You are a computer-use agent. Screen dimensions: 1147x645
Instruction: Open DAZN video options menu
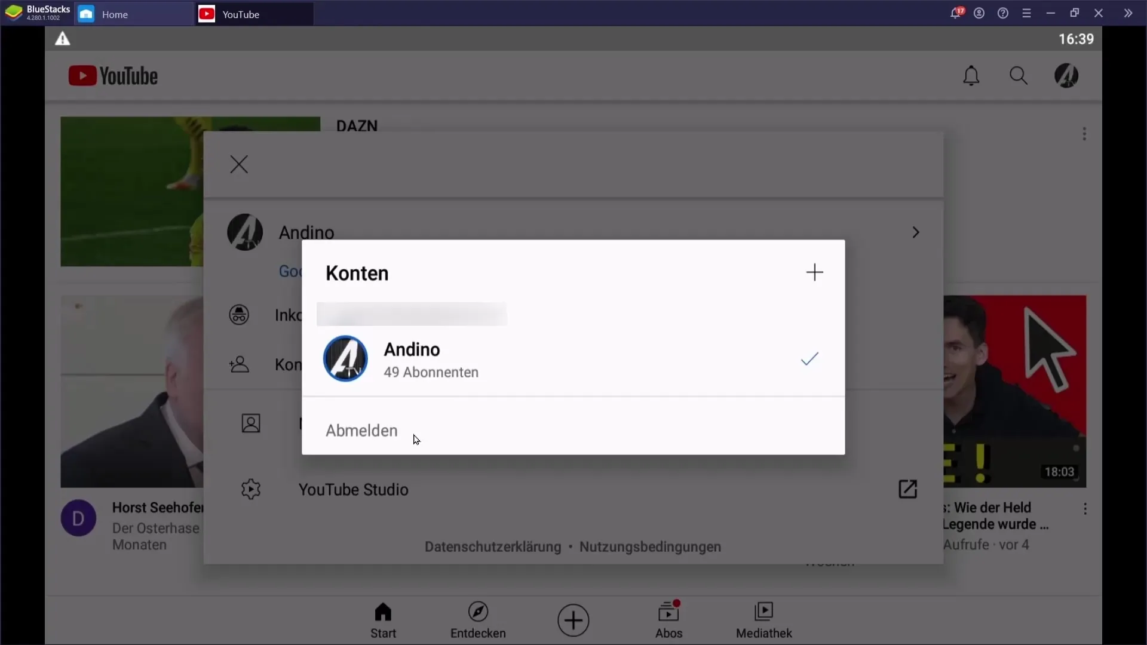pos(1084,134)
